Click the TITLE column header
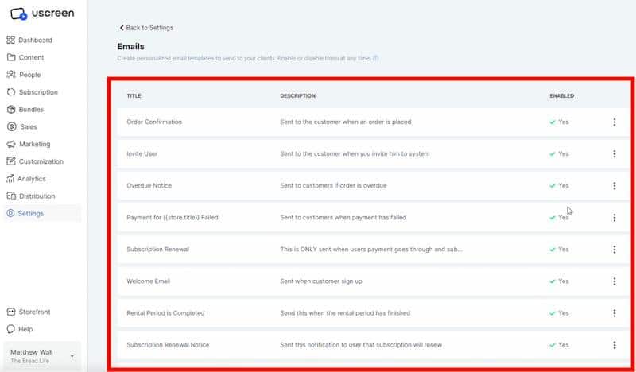Screen dimensions: 636x372 pyautogui.click(x=134, y=95)
